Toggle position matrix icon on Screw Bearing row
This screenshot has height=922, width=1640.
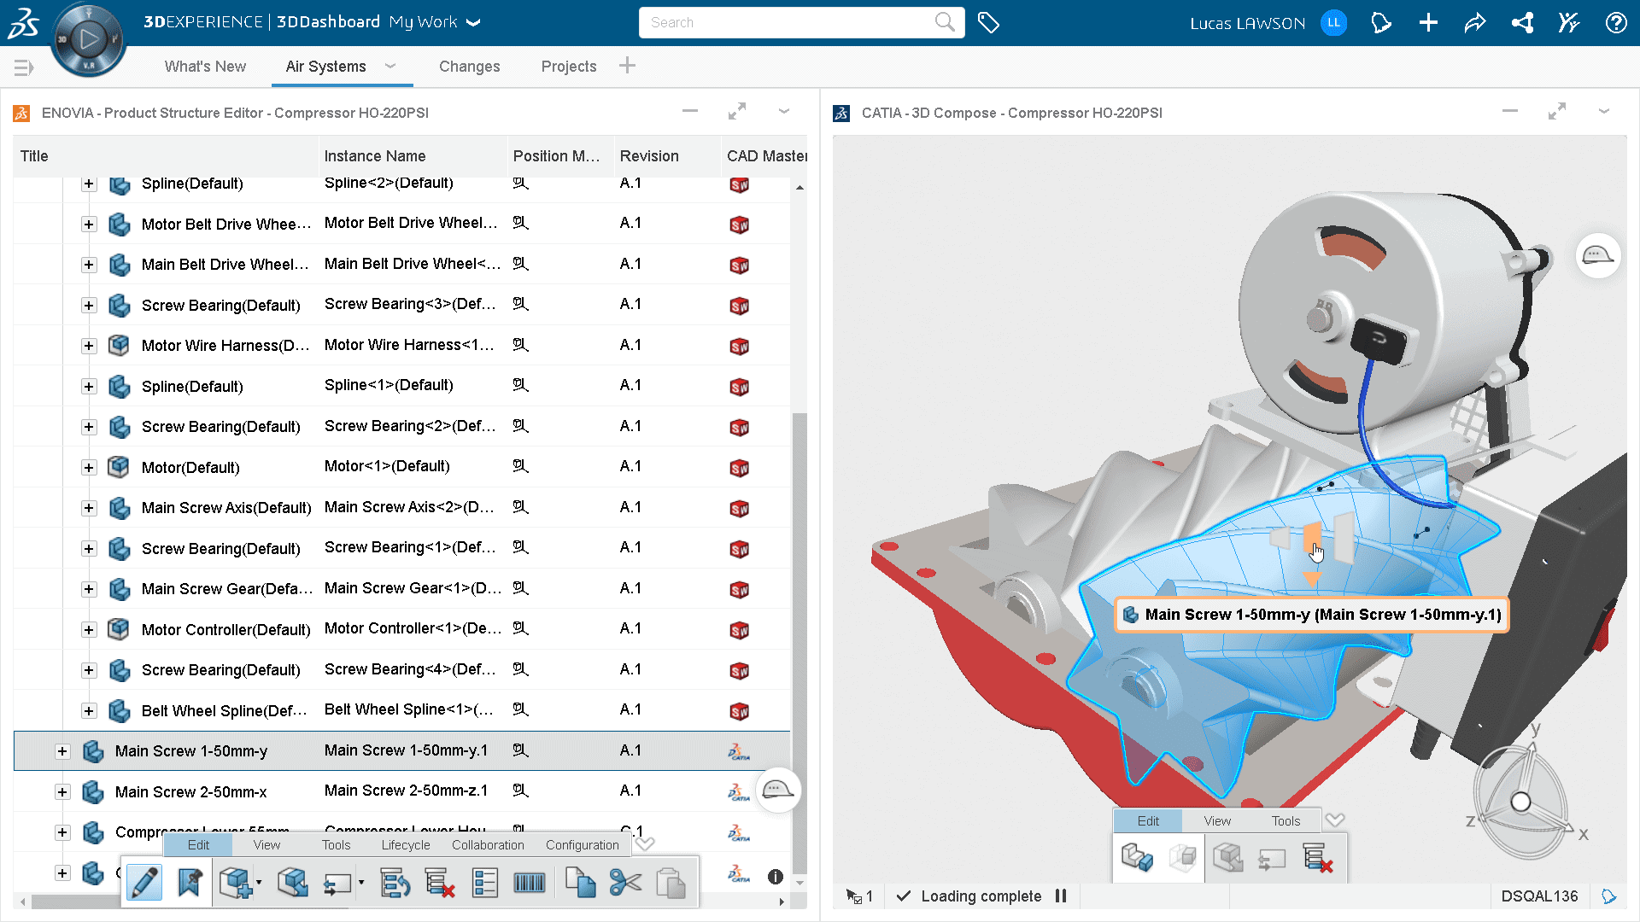[519, 305]
